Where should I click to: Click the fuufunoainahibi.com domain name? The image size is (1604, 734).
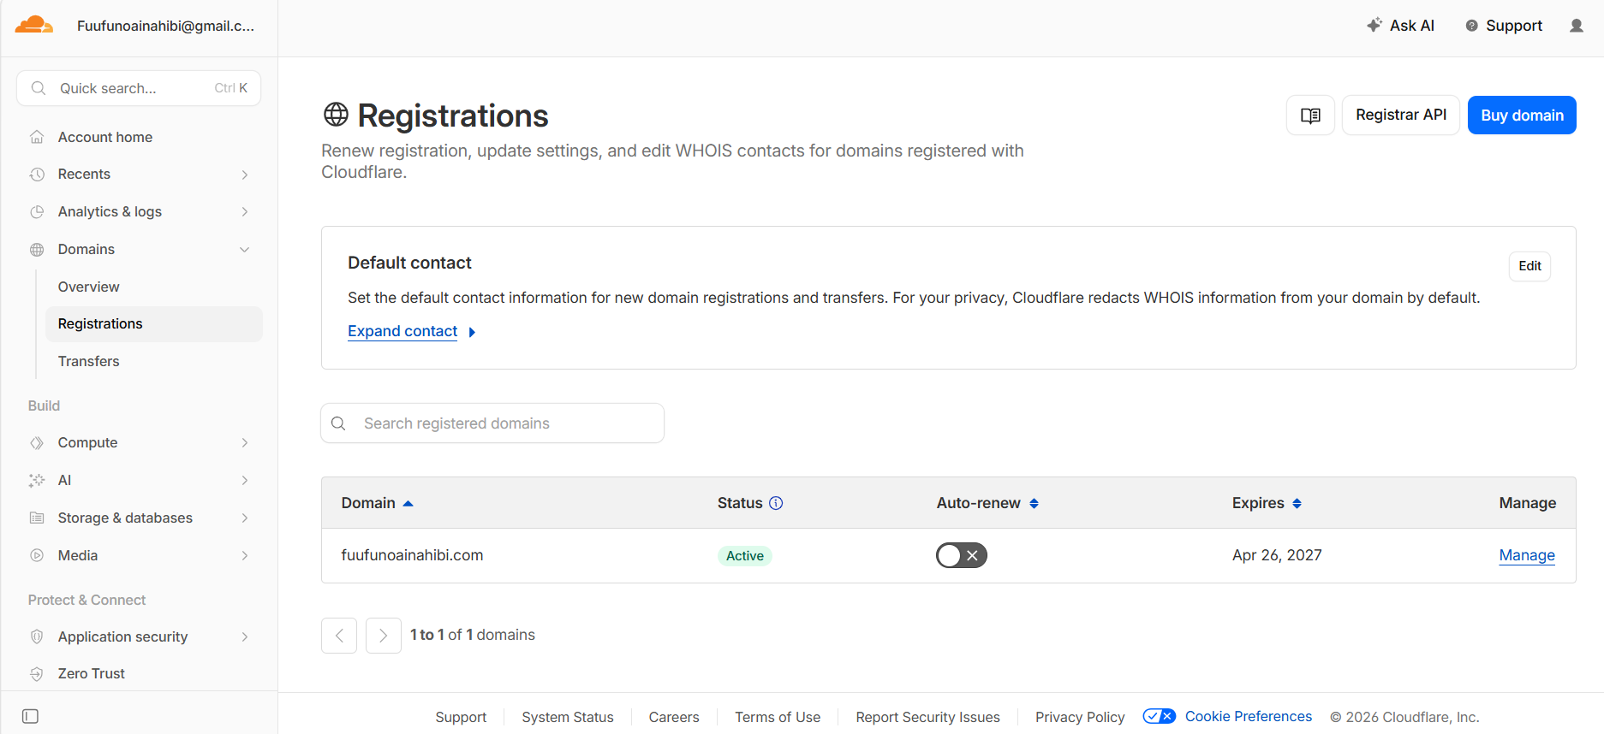(412, 555)
